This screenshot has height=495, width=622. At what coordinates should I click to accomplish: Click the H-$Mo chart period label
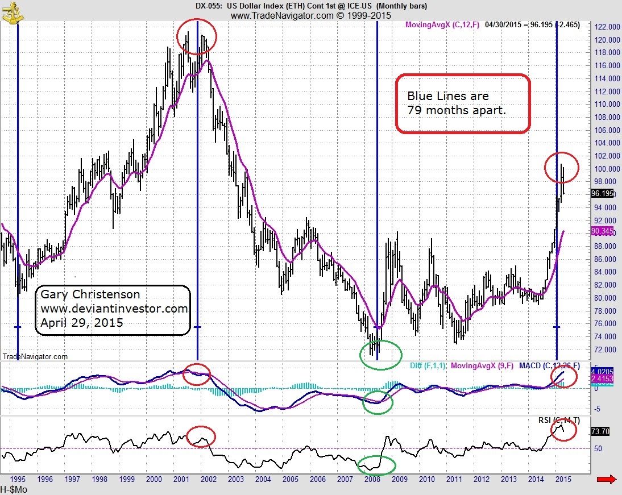coord(14,490)
